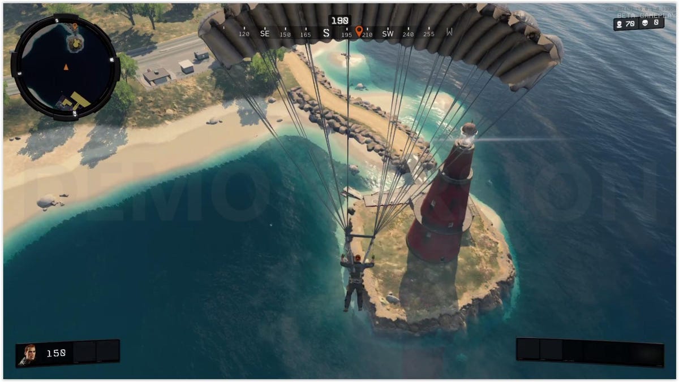The image size is (679, 382).
Task: Click the orange player arrow on minimap
Action: pyautogui.click(x=66, y=67)
